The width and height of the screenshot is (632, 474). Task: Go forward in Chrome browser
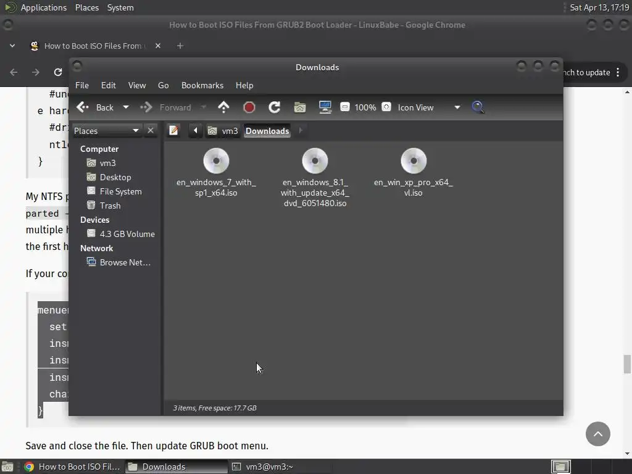[36, 72]
